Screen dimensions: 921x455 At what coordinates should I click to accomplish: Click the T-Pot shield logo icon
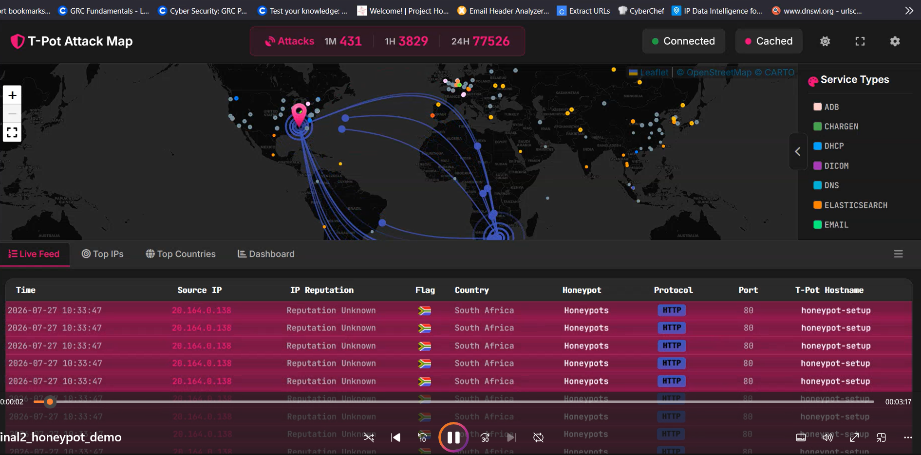pyautogui.click(x=18, y=41)
